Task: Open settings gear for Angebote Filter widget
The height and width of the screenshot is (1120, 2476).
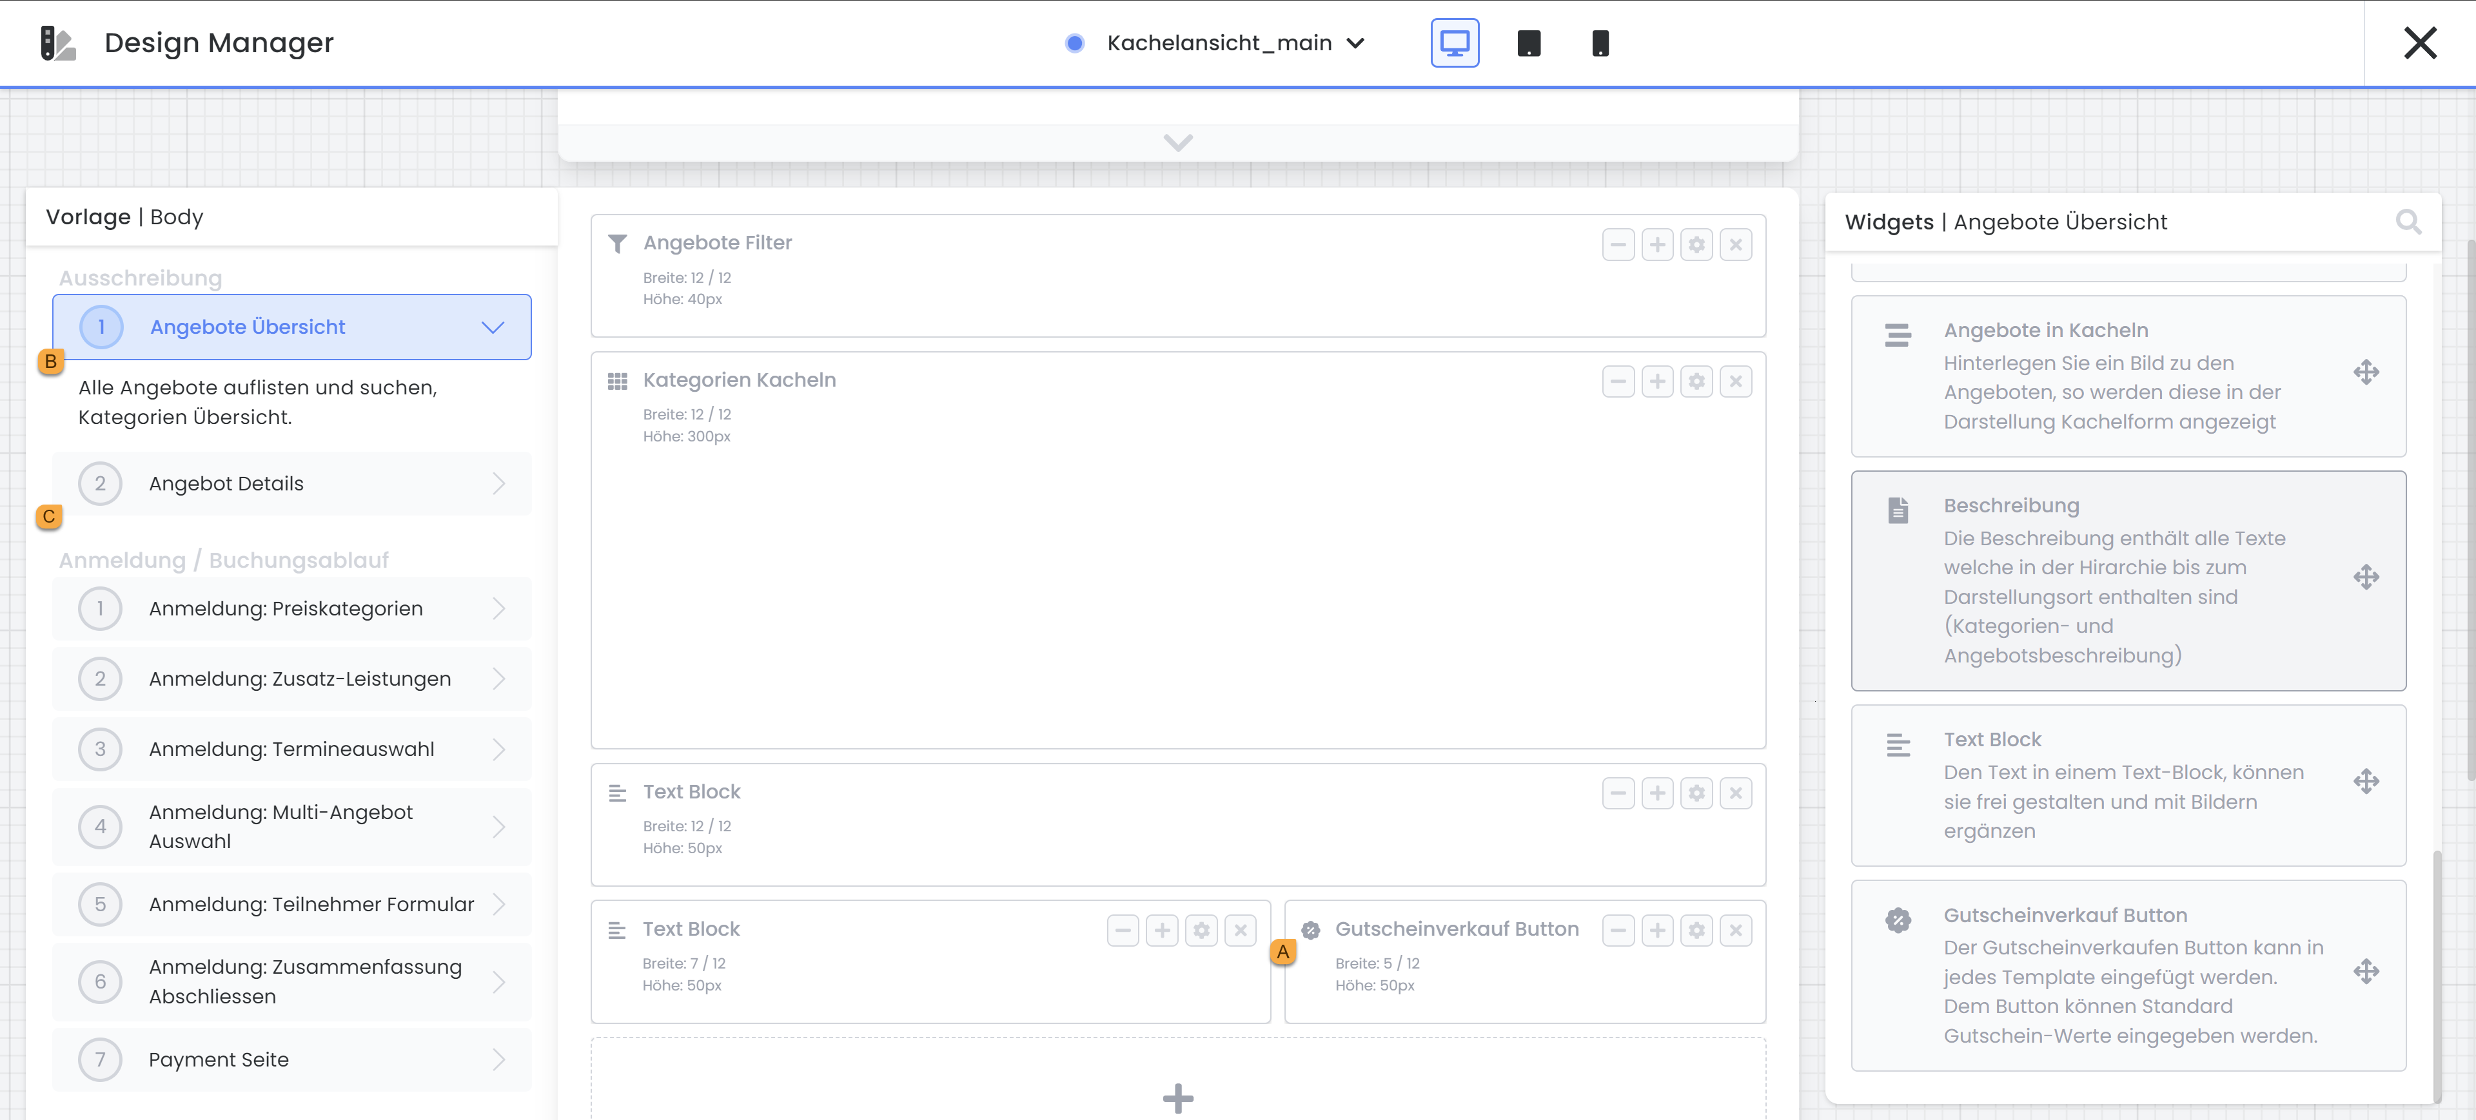Action: tap(1696, 245)
